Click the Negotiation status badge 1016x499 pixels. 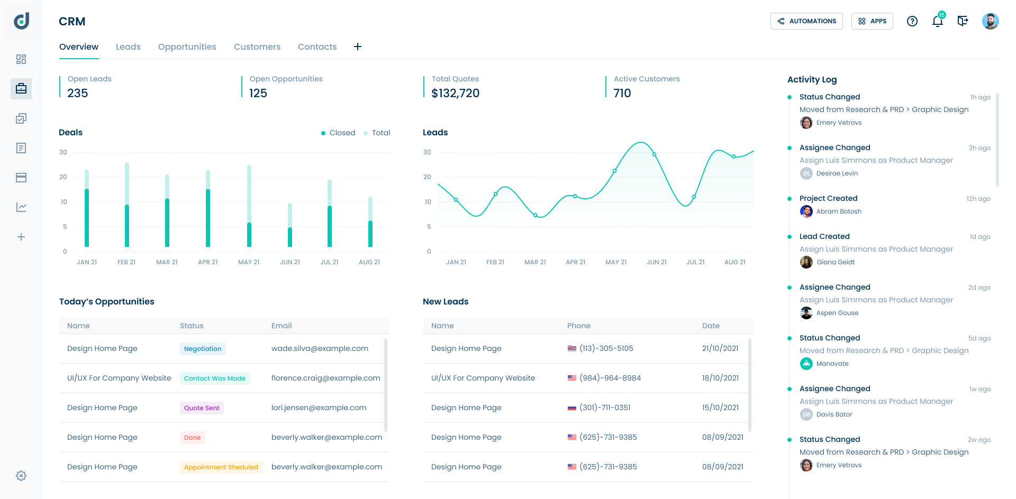click(203, 349)
